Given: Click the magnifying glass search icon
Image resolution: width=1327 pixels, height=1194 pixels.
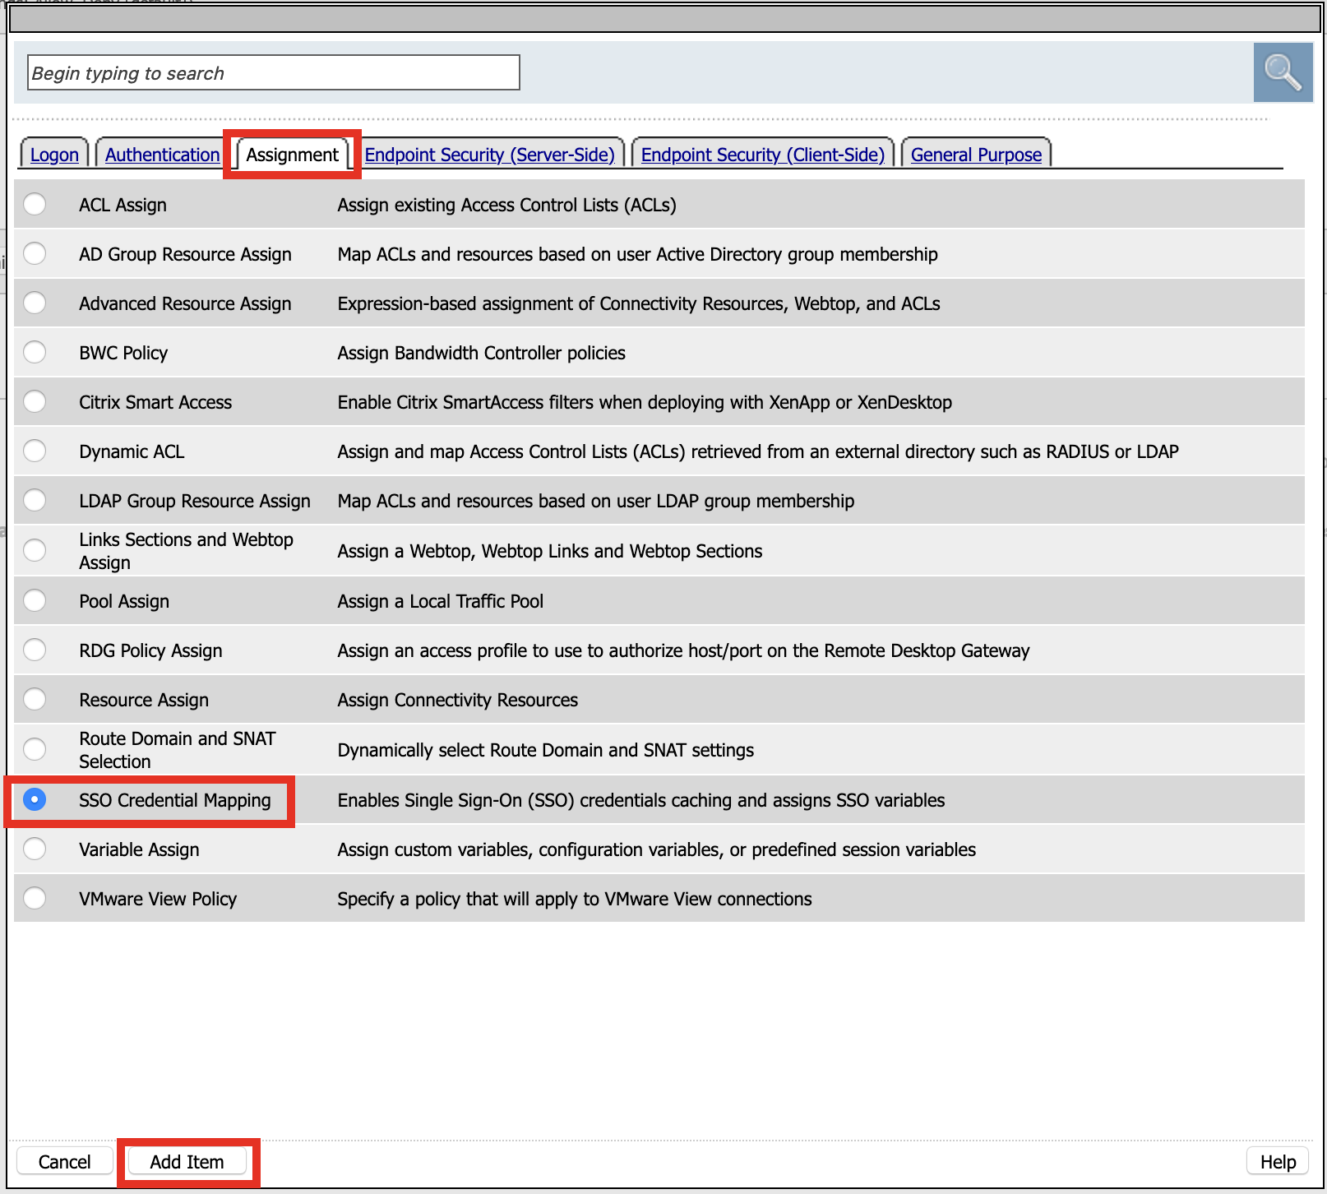Looking at the screenshot, I should 1283,72.
